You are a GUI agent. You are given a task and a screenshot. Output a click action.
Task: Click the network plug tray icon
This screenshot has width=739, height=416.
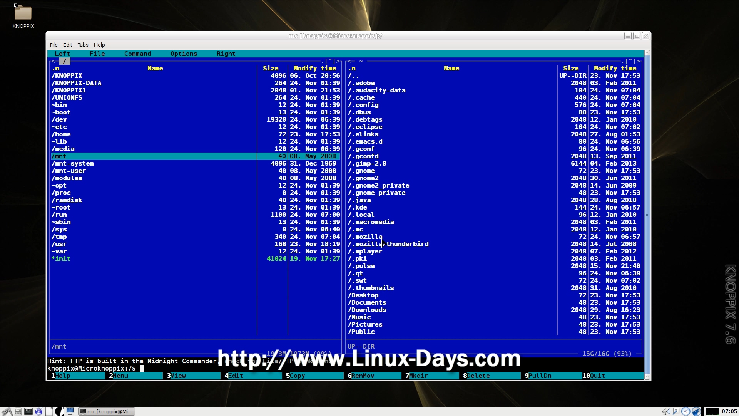(x=676, y=411)
